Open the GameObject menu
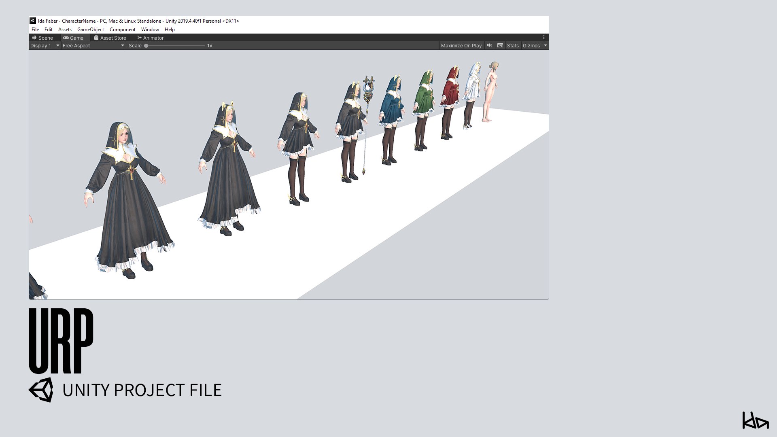This screenshot has width=777, height=437. pos(90,30)
